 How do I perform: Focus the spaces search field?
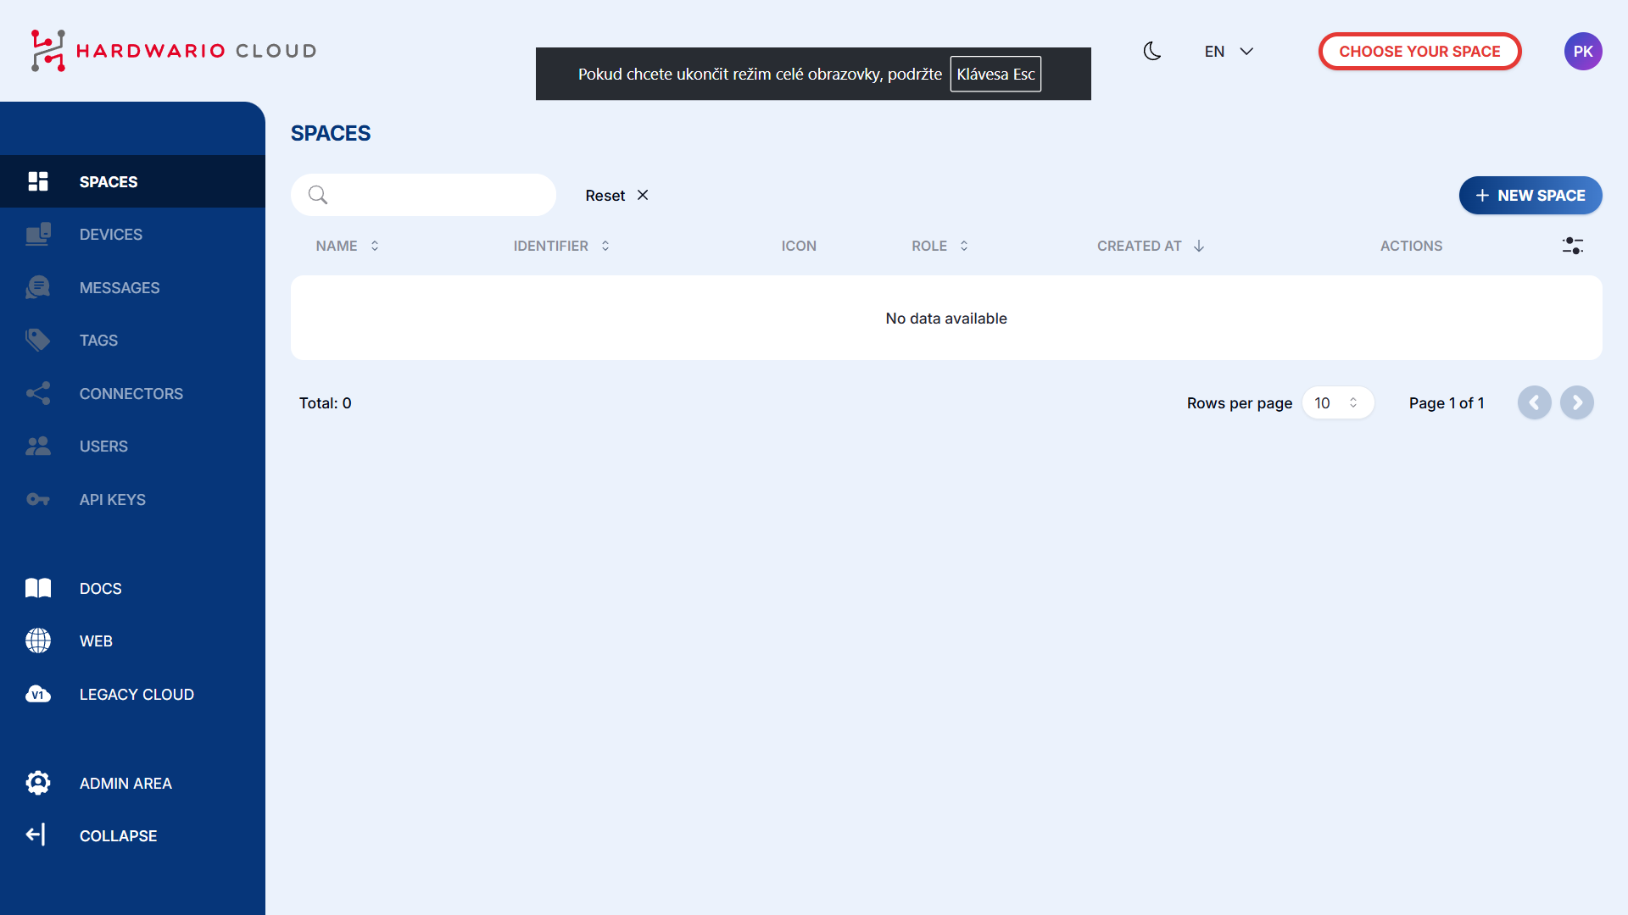pos(423,195)
